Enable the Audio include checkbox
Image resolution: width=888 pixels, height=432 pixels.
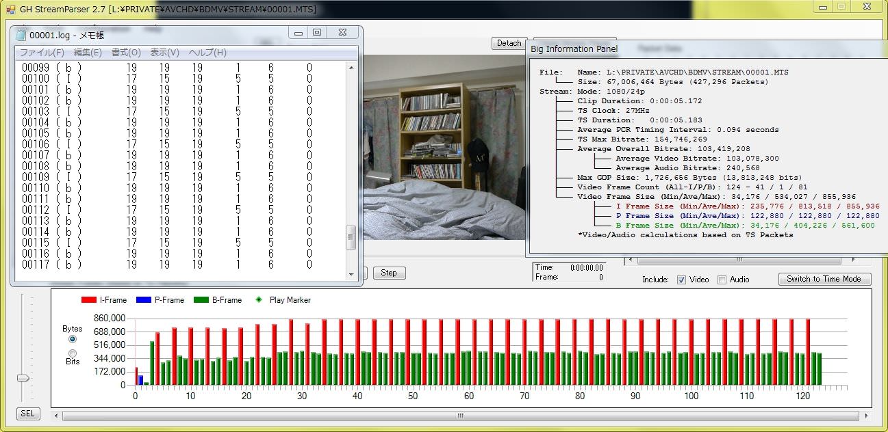pos(722,280)
